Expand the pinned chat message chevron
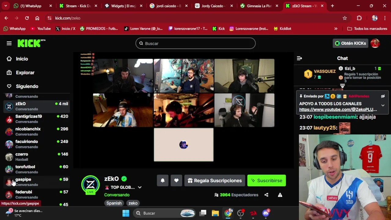Image resolution: width=391 pixels, height=220 pixels. 383,105
